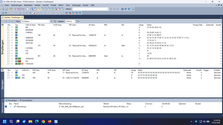The height and width of the screenshot is (125, 223).
Task: Open the dropdown arrow beside the Open folder icon
Action: [14, 9]
